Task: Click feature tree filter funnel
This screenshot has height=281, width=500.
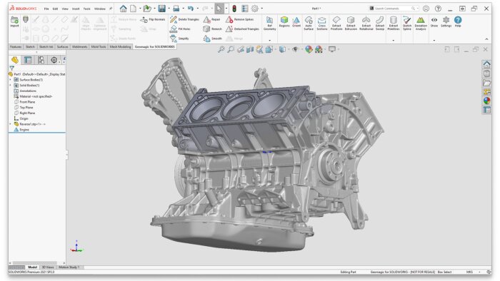Action: (12, 68)
